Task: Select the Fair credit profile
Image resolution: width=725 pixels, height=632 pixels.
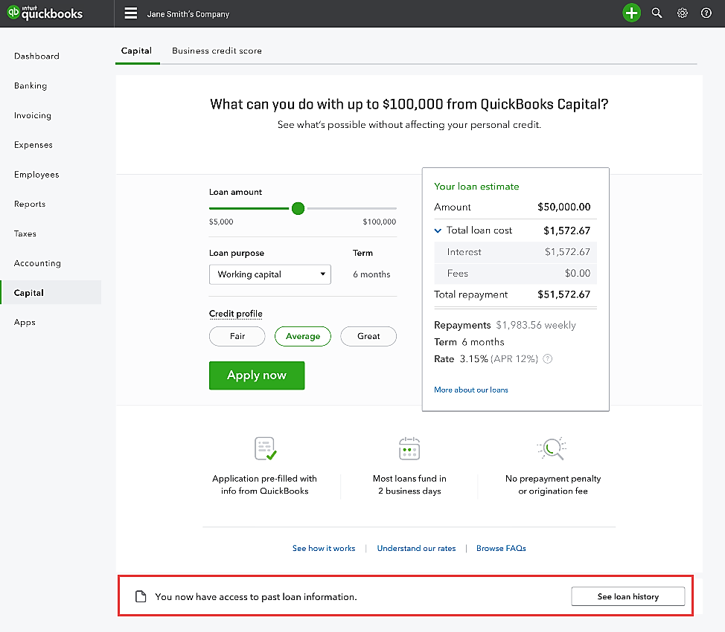Action: 237,336
